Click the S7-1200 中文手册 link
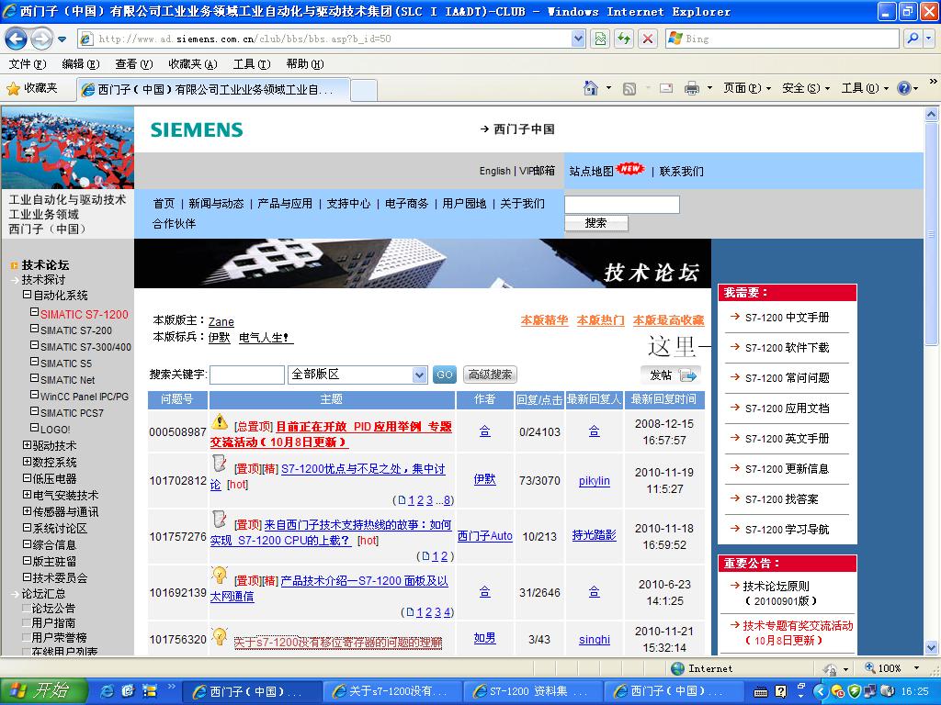This screenshot has height=705, width=941. tap(787, 317)
